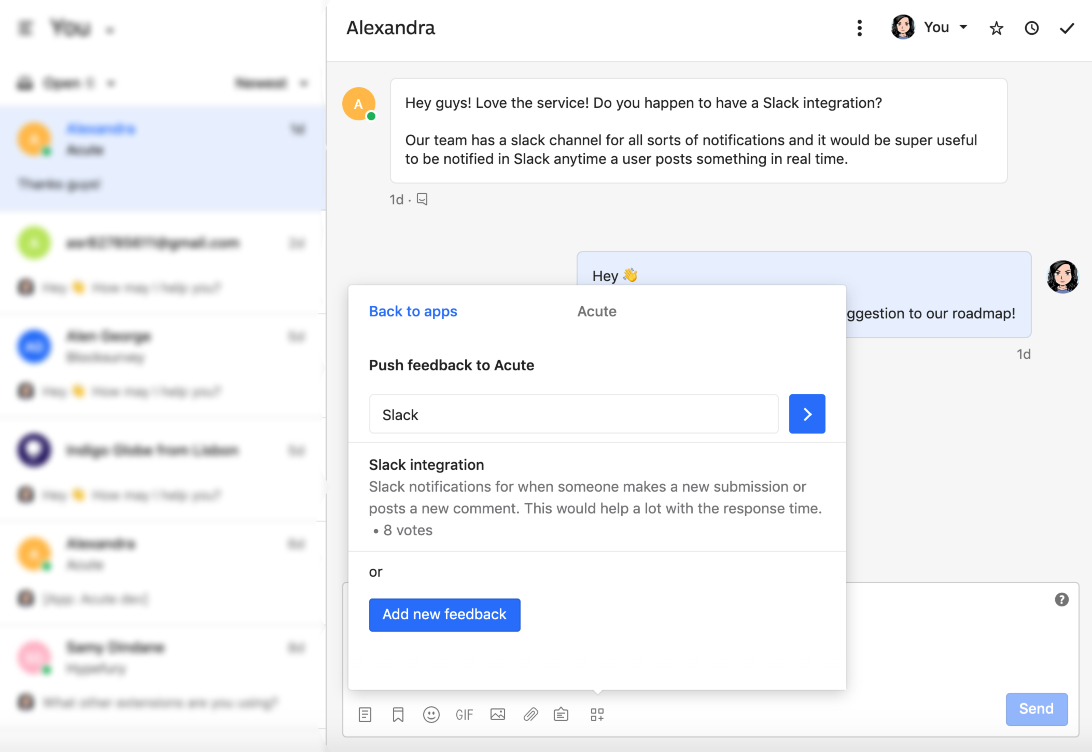Viewport: 1092px width, 752px height.
Task: Open the GIF picker
Action: click(464, 715)
